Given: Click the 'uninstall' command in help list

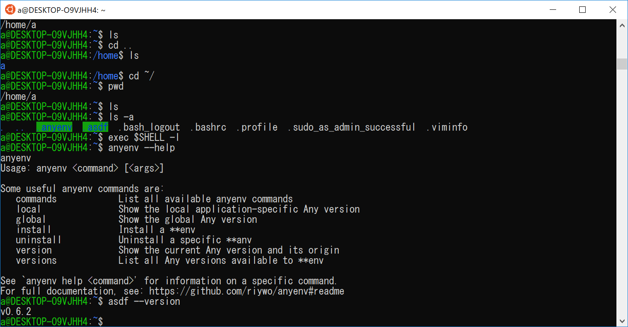Looking at the screenshot, I should click(39, 240).
